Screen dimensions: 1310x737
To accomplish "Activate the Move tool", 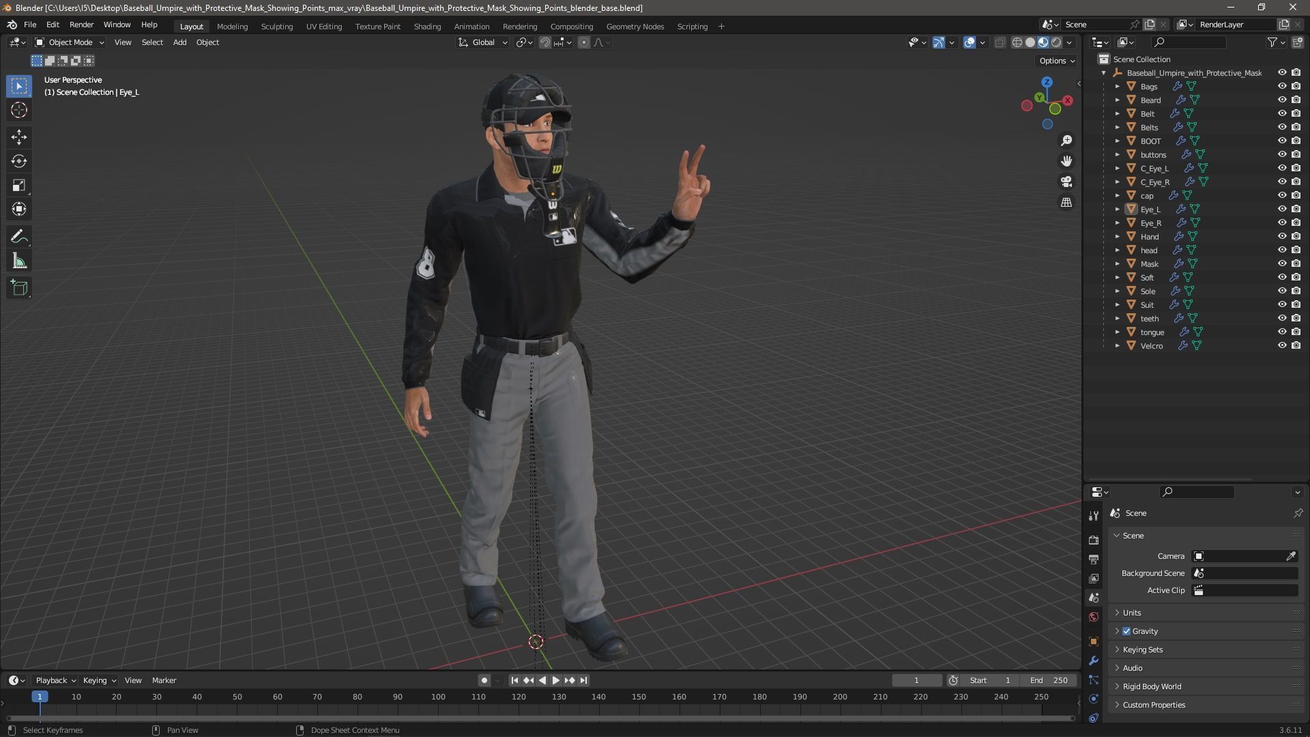I will tap(19, 136).
